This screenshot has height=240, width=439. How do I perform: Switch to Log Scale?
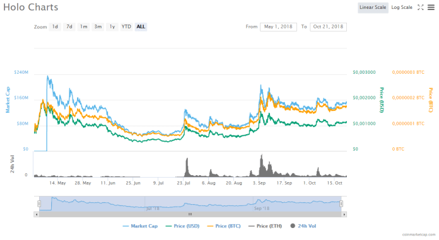tap(402, 8)
